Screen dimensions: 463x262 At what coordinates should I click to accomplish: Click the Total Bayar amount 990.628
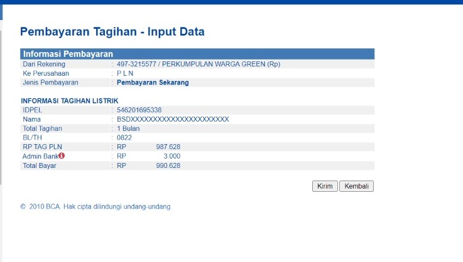[x=168, y=165]
